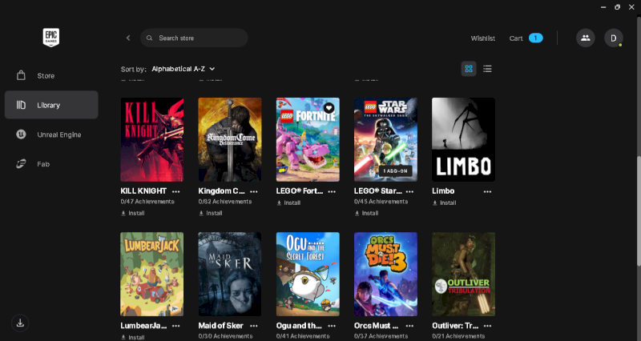This screenshot has height=341, width=641.
Task: Open the Ogu three-dot options menu
Action: tap(332, 326)
